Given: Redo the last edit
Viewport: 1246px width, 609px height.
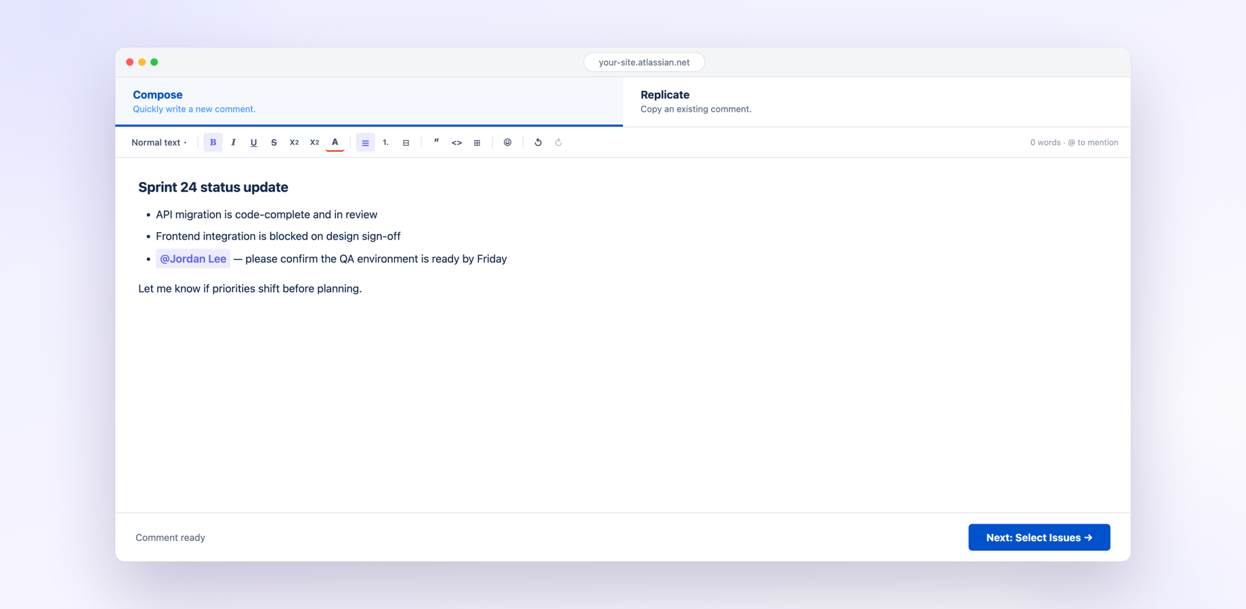Looking at the screenshot, I should click(558, 142).
